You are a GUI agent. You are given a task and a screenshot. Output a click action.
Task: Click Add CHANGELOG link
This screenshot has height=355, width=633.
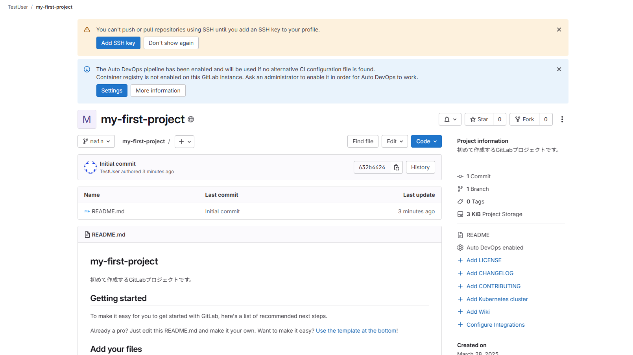point(490,273)
